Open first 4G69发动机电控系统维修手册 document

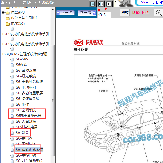(x=26, y=34)
